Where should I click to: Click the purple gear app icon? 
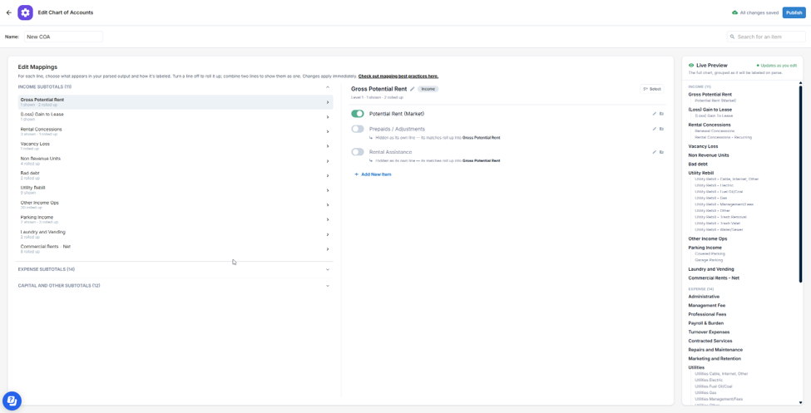point(25,12)
